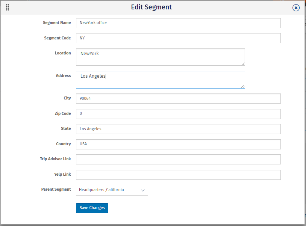Screen dimensions: 306x226
Task: Click the Segment Code field showing NY
Action: (x=178, y=38)
